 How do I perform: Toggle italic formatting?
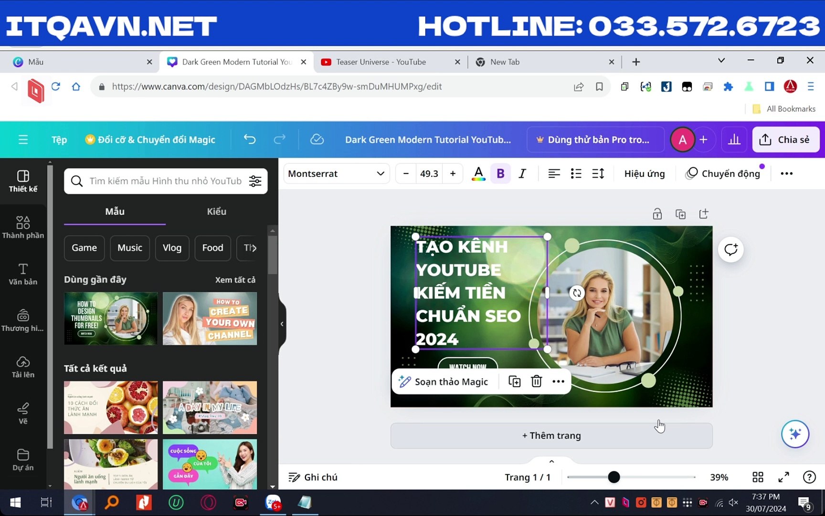tap(522, 173)
